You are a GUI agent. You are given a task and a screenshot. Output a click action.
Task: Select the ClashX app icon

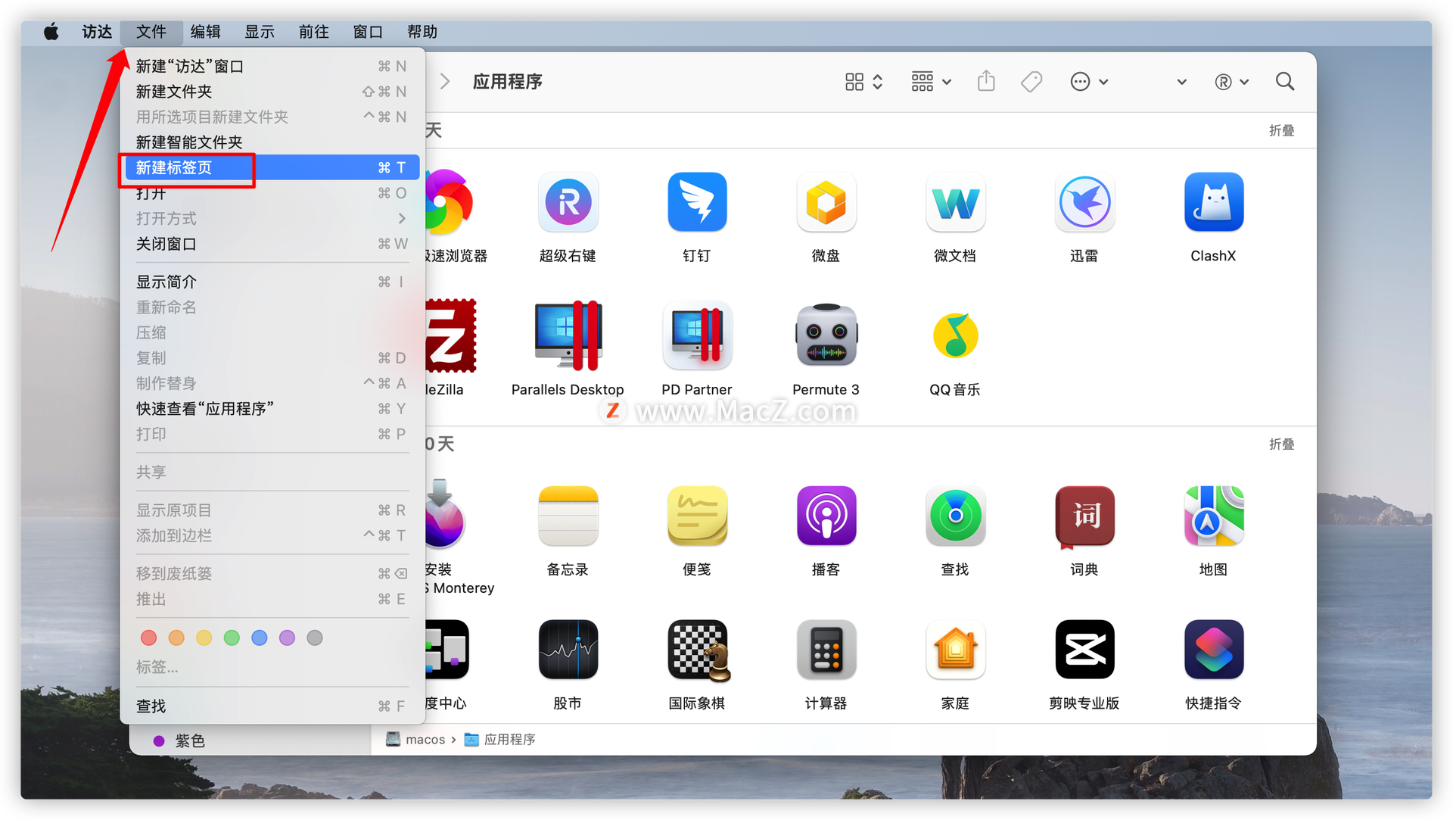point(1213,202)
